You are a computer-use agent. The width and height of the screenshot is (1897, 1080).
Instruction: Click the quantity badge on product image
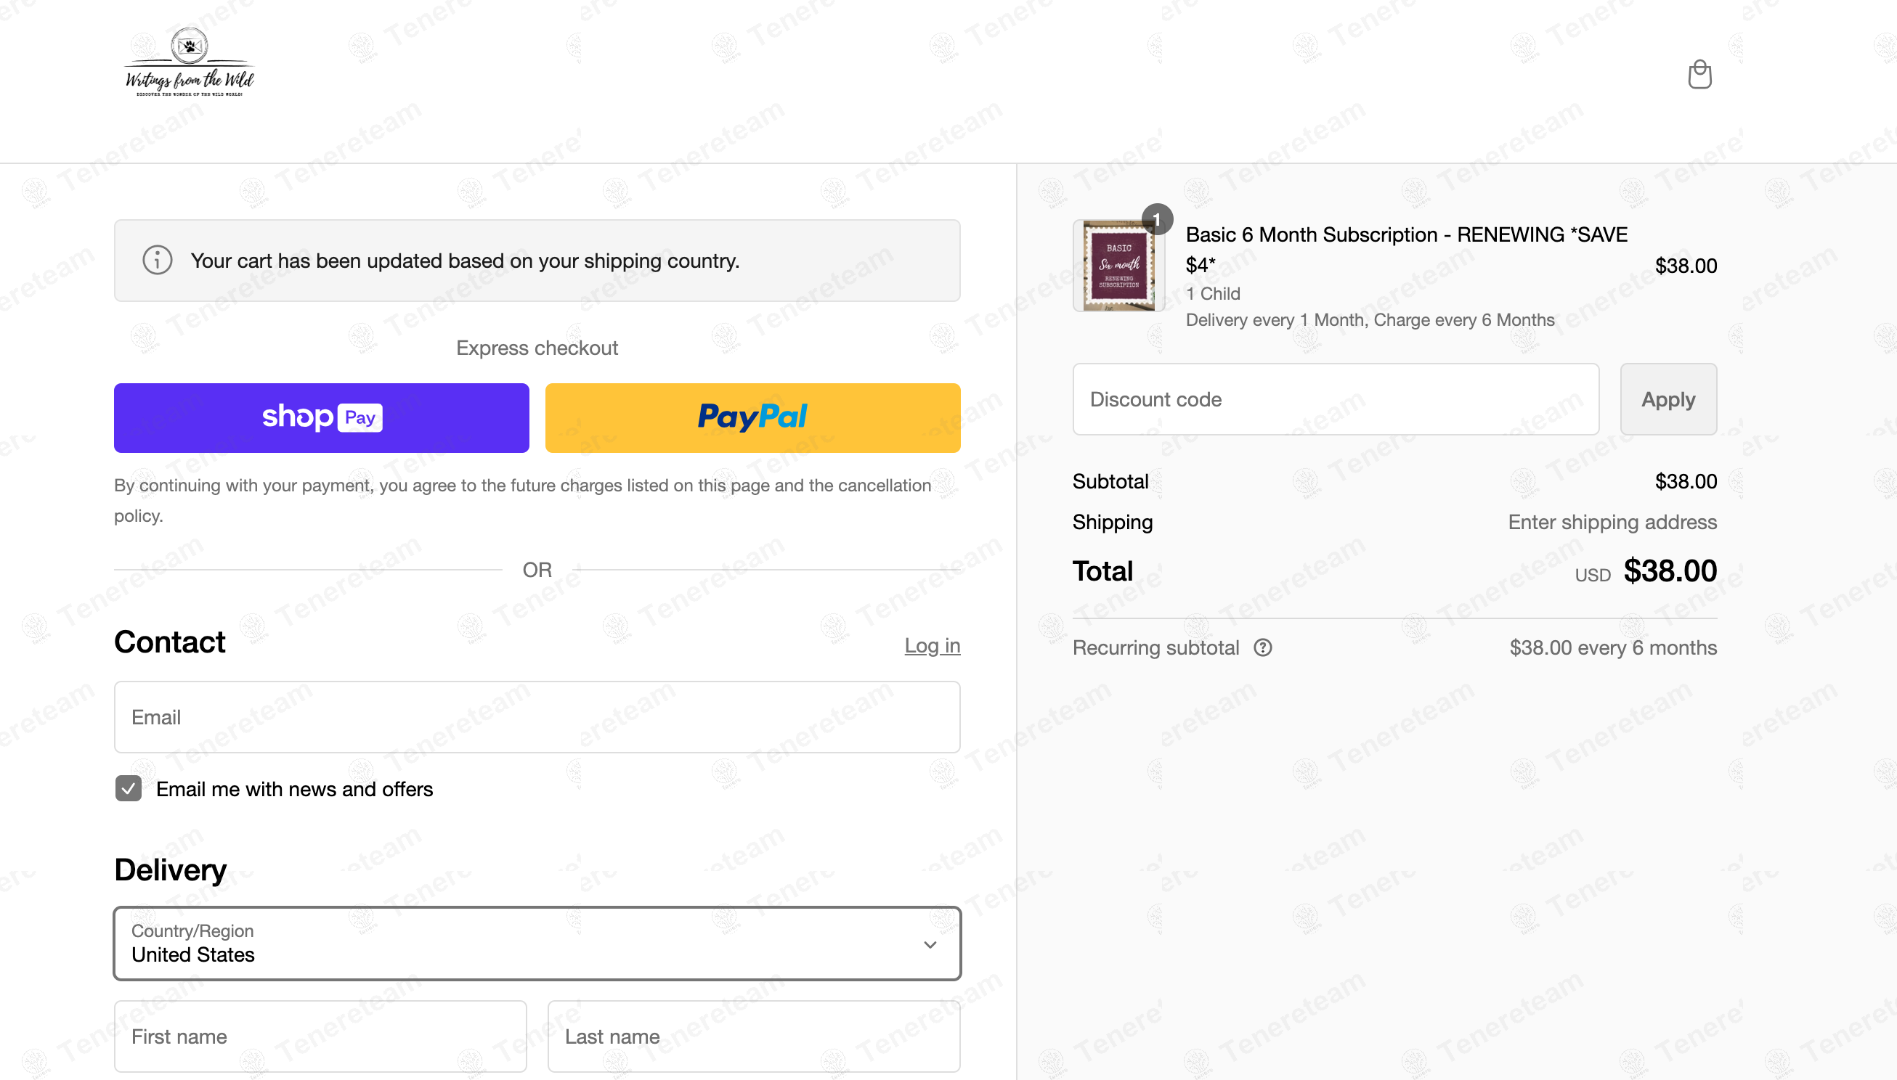[x=1156, y=218]
